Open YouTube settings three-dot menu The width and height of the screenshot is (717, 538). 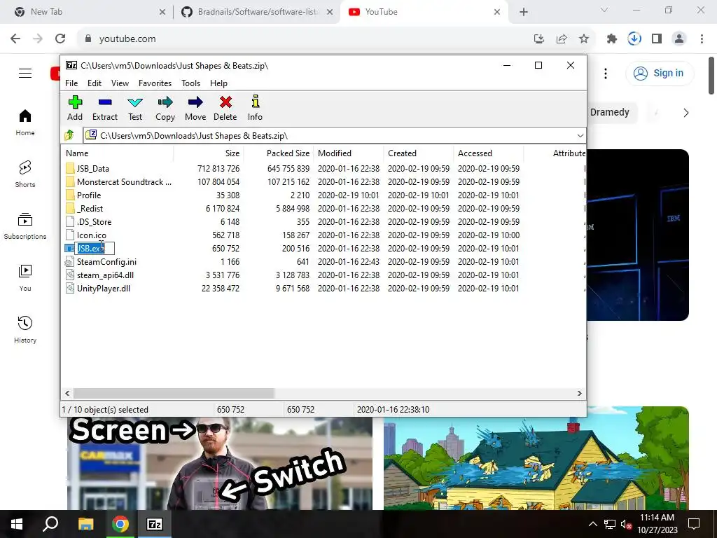click(x=606, y=73)
